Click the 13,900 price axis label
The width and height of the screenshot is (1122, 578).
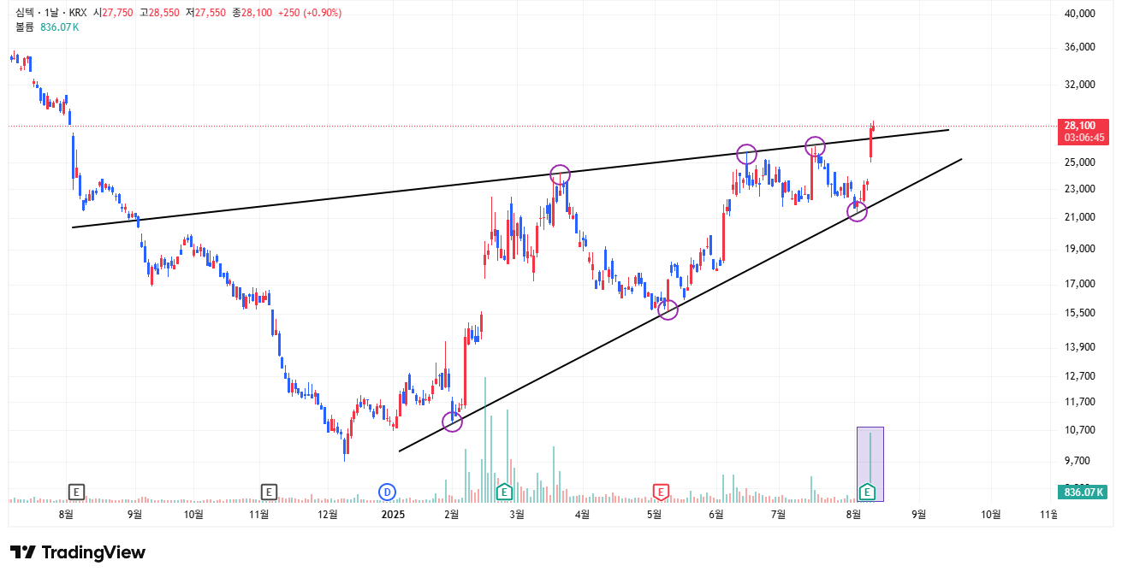[x=1080, y=347]
